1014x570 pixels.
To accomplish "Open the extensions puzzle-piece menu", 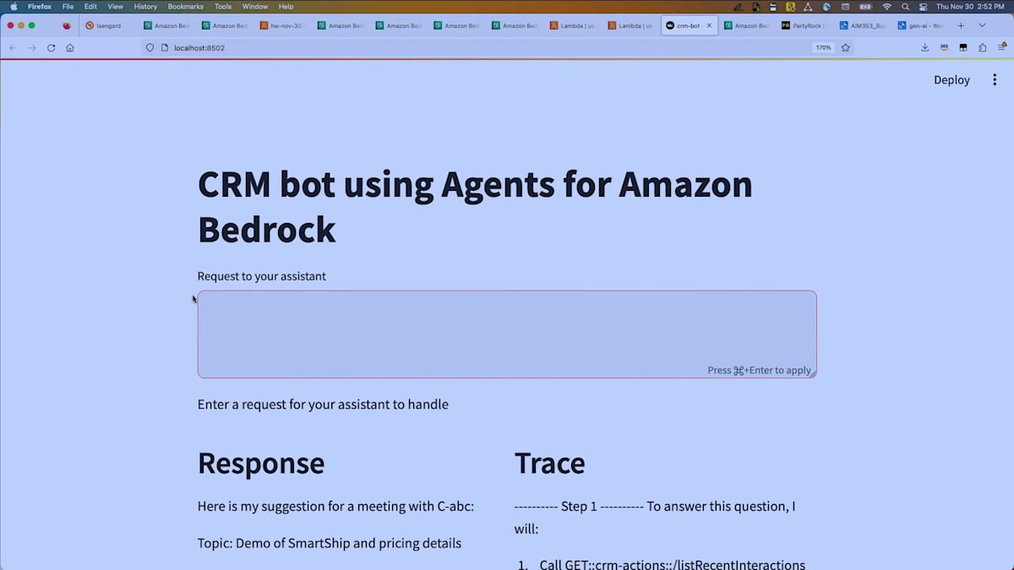I will click(982, 48).
